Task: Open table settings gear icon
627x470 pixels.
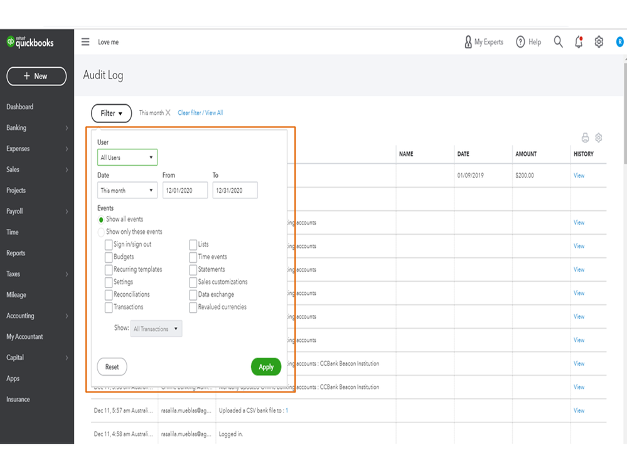Action: coord(598,138)
